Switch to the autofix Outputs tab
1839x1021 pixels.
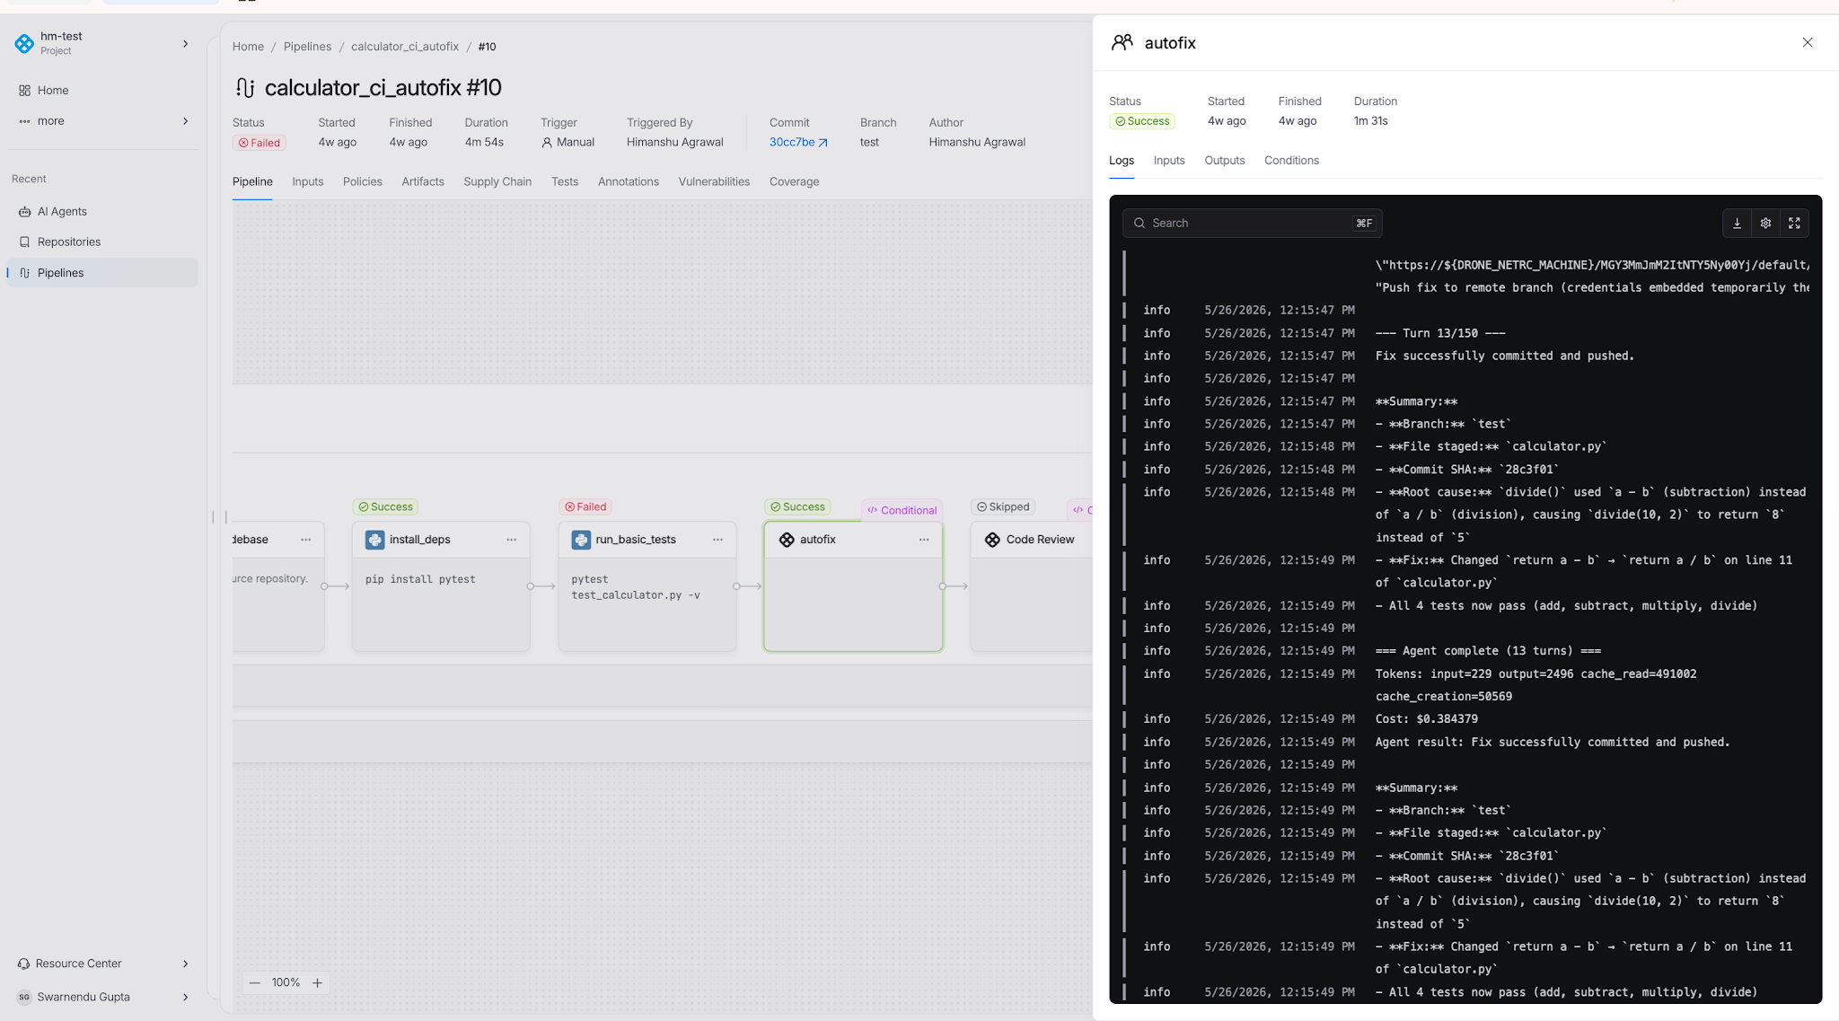[x=1225, y=161]
